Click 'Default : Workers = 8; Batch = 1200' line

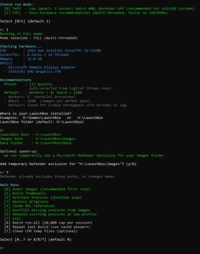point(43,92)
